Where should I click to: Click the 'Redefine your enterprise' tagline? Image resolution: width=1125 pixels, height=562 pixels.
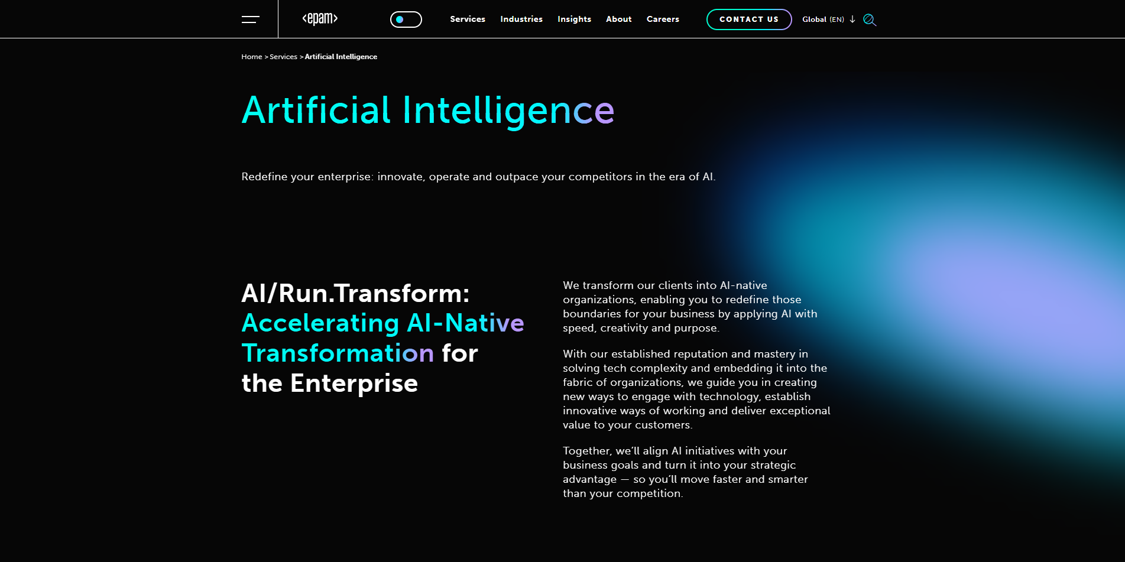[478, 177]
